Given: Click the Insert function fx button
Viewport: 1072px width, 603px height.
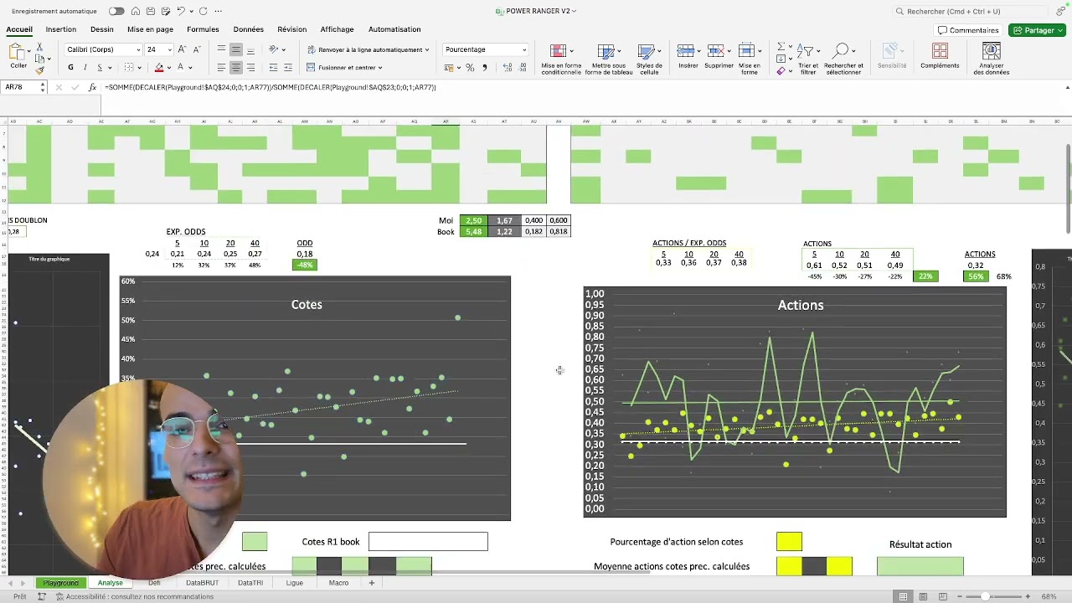Looking at the screenshot, I should pos(93,87).
